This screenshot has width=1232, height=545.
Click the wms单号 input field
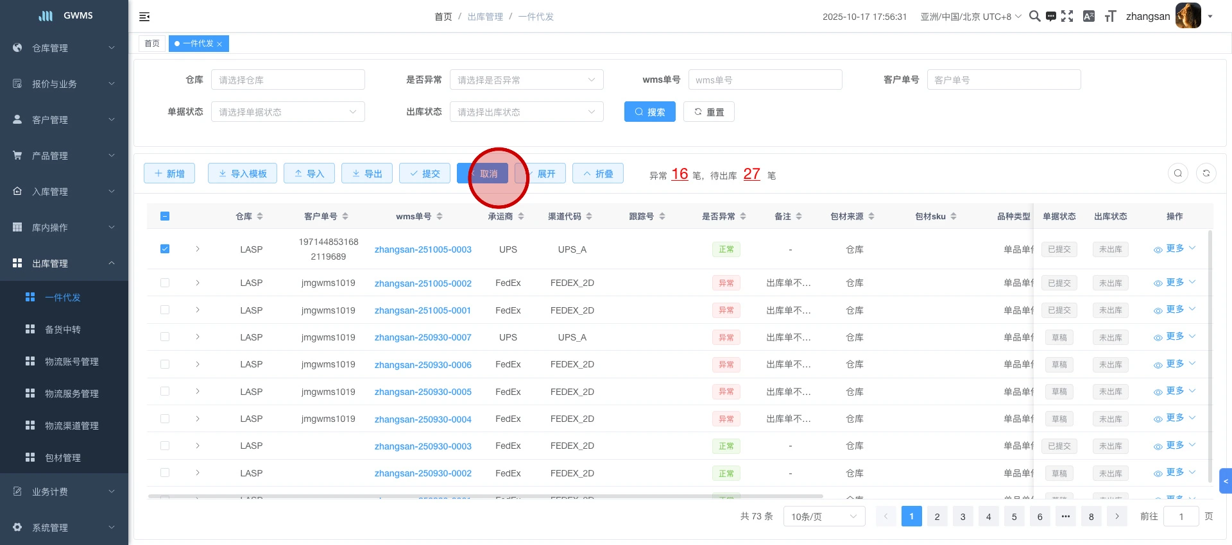coord(765,80)
